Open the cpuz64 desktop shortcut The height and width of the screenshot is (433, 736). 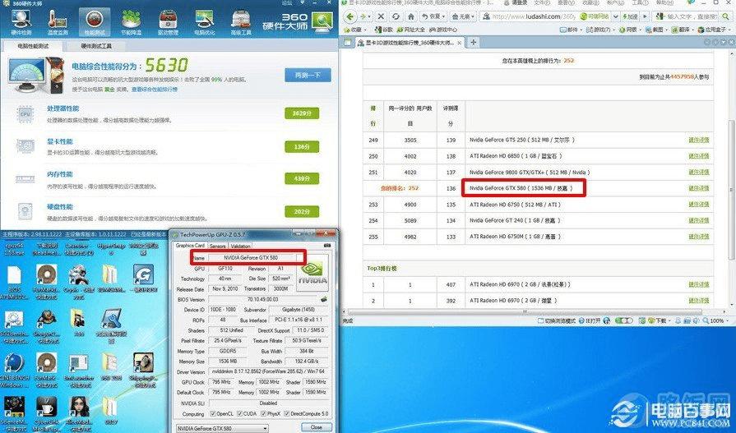[14, 249]
